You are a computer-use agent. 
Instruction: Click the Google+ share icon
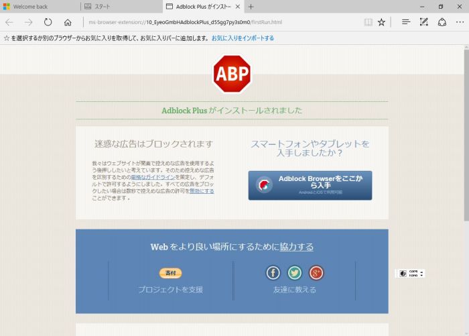(316, 273)
